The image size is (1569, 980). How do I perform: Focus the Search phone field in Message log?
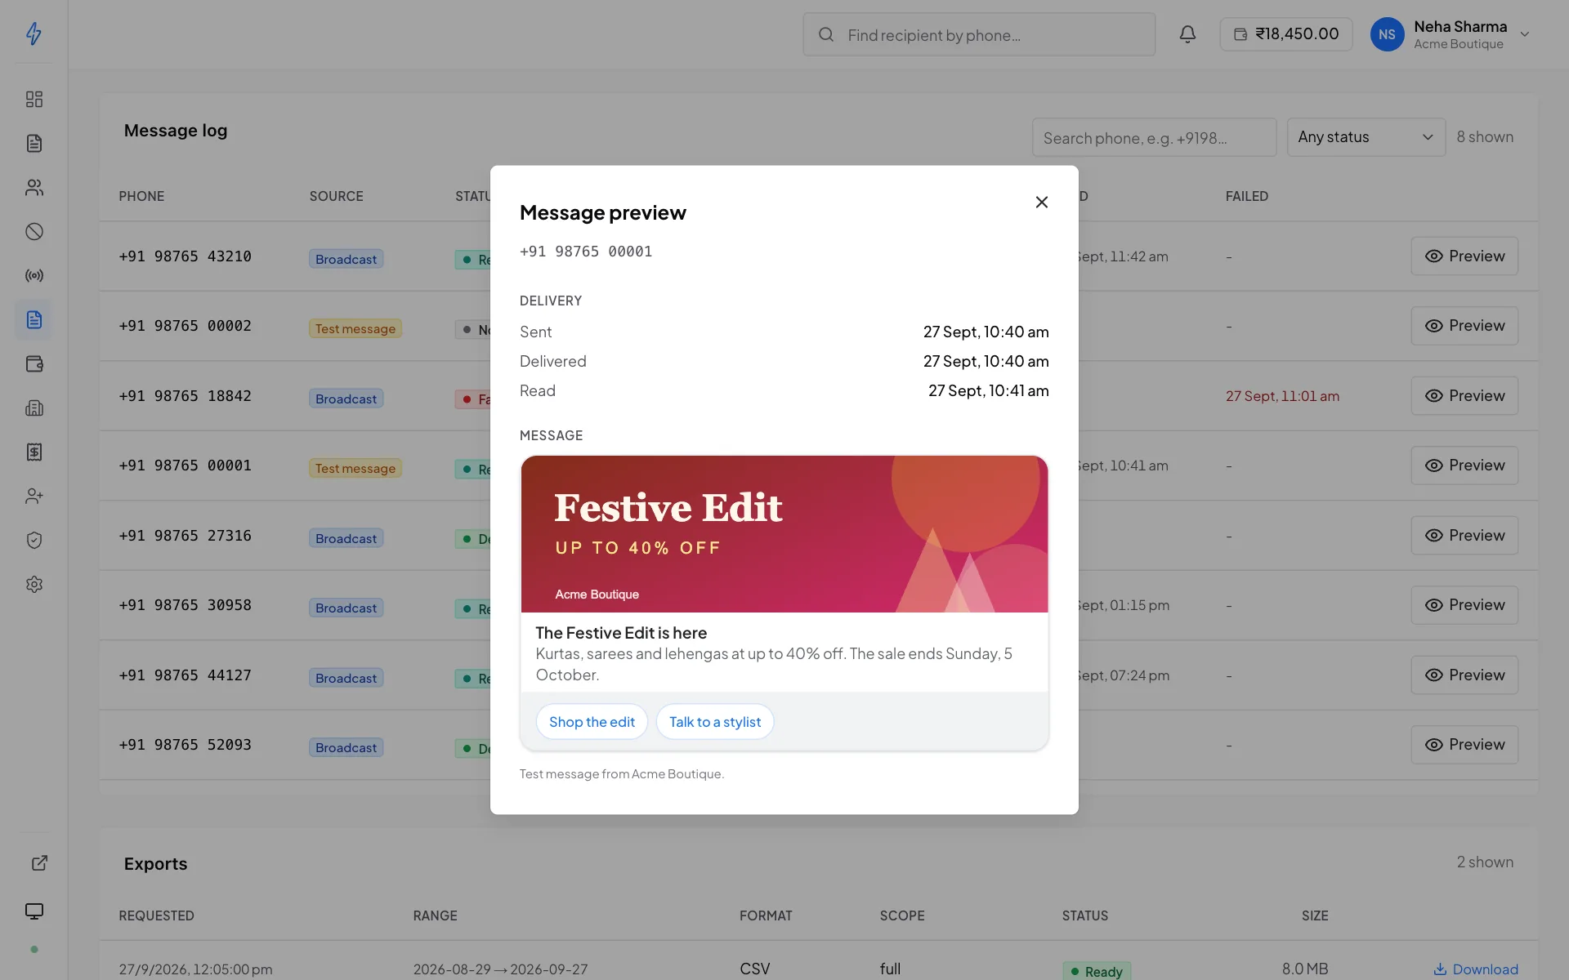point(1154,137)
